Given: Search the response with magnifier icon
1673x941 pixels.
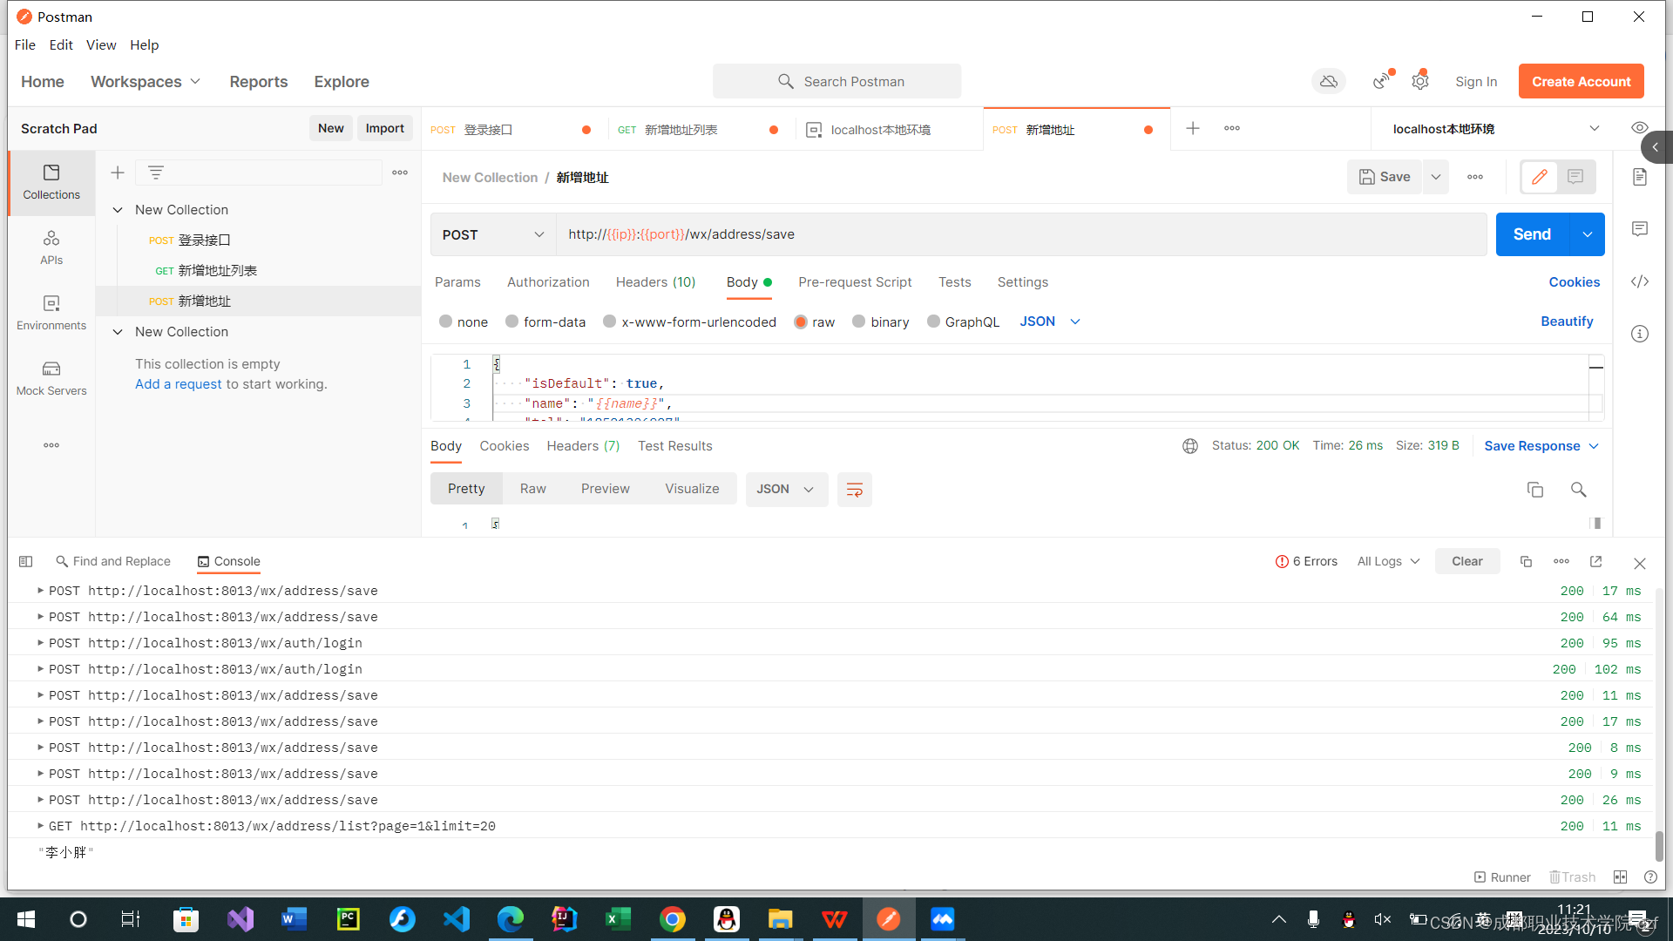Looking at the screenshot, I should 1578,490.
